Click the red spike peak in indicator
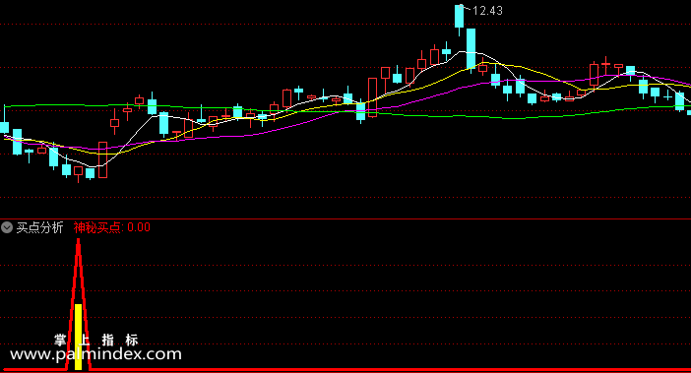 pos(78,241)
